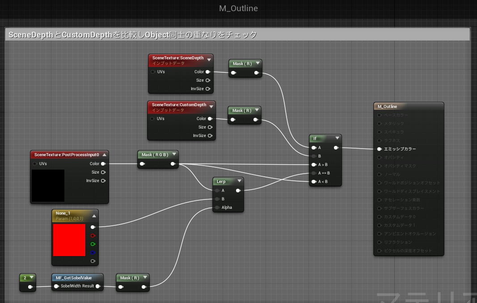Click the PostProcessInput0 Color output pin
This screenshot has height=303, width=477.
[x=103, y=163]
